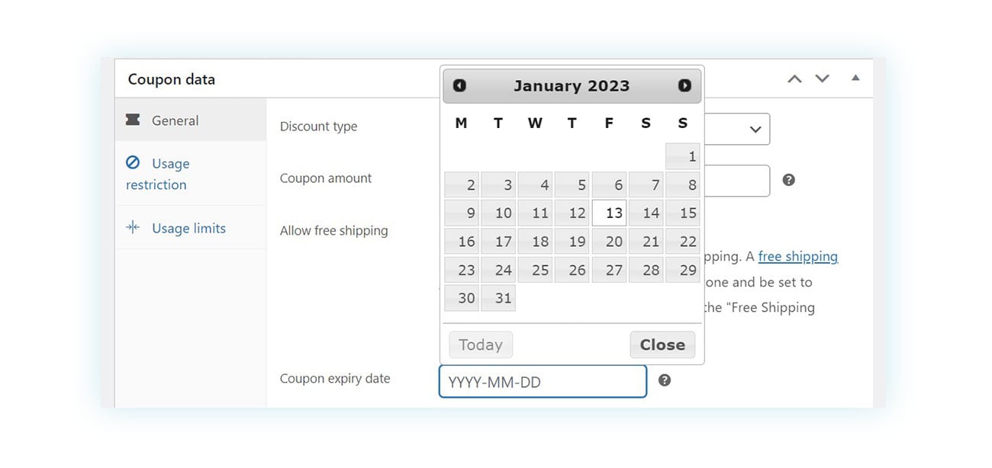Viewport: 992px width, 468px height.
Task: Click the down chevron above the coupon panel
Action: click(822, 78)
